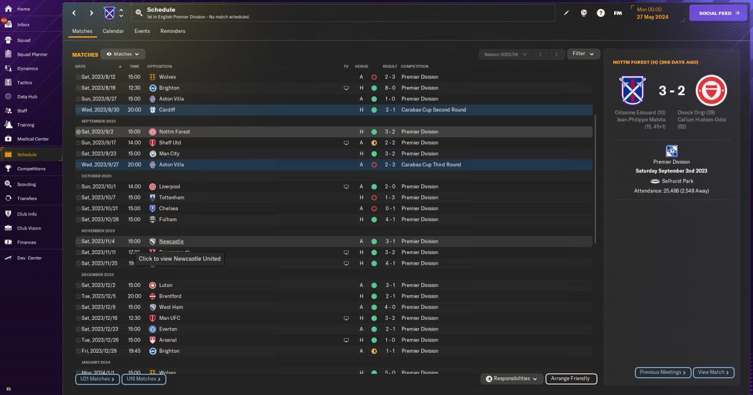The height and width of the screenshot is (395, 753).
Task: Open U21 Matches
Action: click(97, 379)
